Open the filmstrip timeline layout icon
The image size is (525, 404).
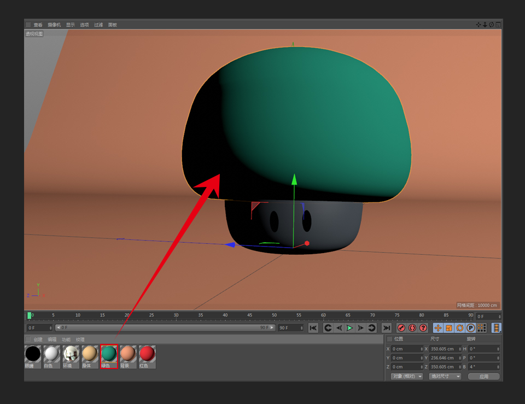(496, 328)
